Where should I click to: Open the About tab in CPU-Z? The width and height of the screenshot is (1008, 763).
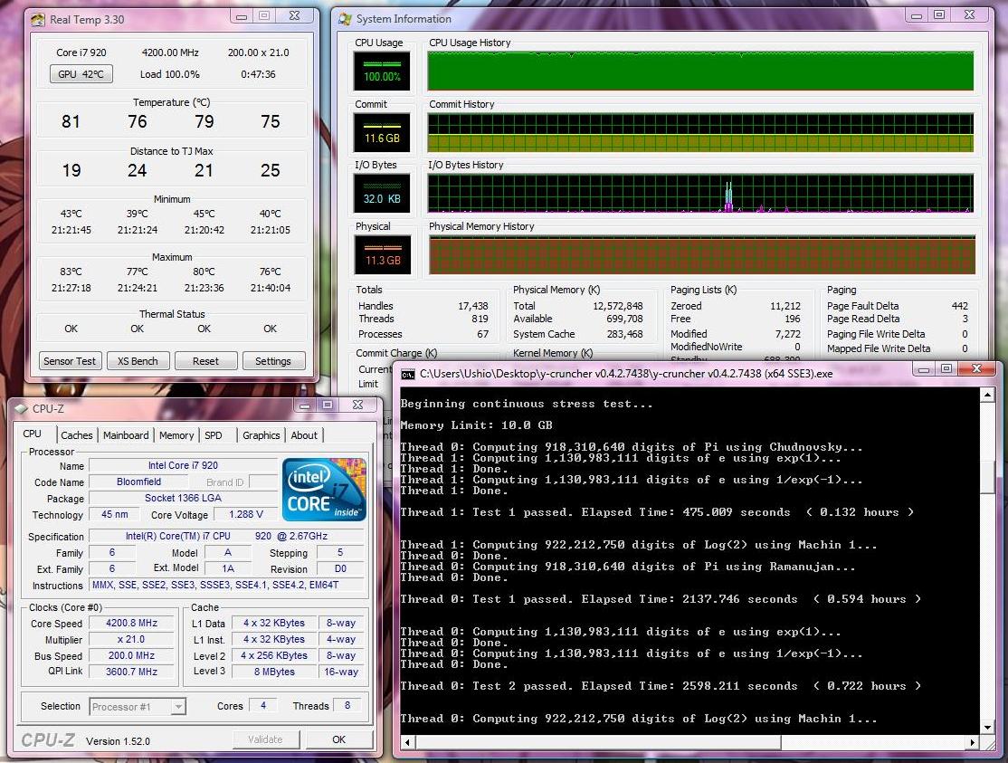[304, 435]
